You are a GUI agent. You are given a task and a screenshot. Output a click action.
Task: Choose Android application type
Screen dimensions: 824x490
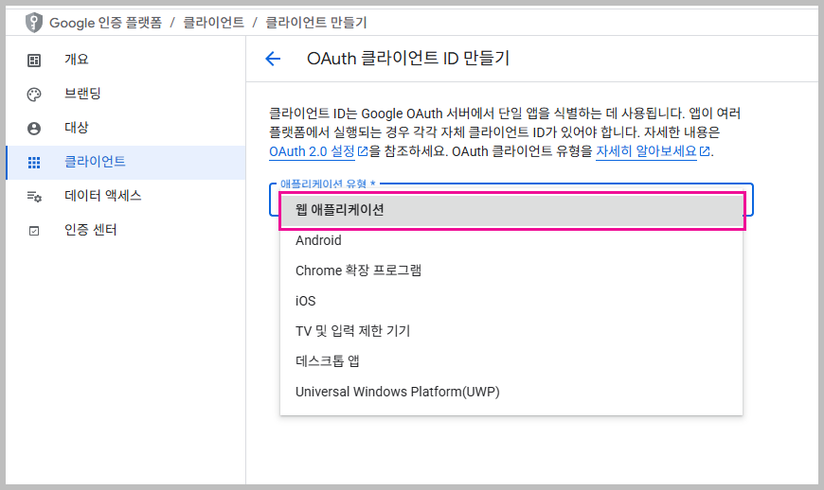[x=318, y=240]
